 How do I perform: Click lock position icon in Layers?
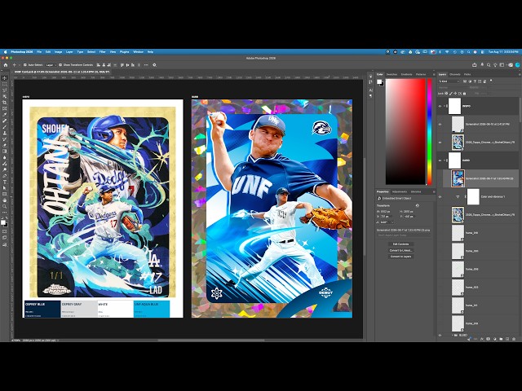coord(456,94)
